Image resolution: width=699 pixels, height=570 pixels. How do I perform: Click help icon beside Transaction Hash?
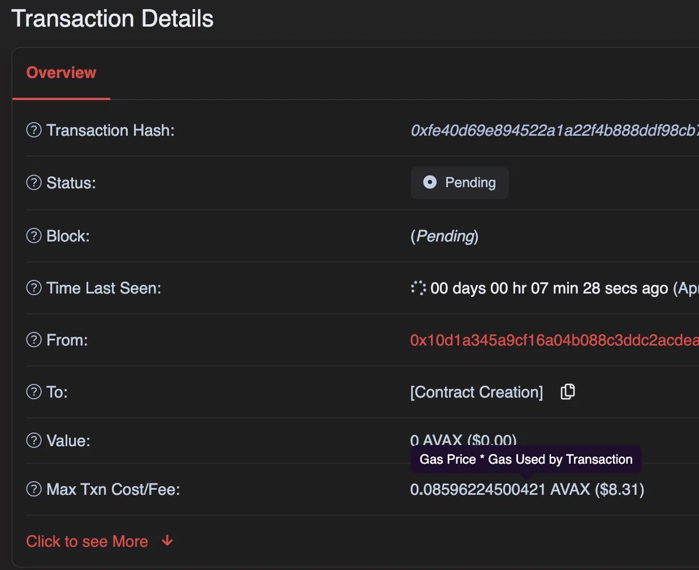point(34,130)
